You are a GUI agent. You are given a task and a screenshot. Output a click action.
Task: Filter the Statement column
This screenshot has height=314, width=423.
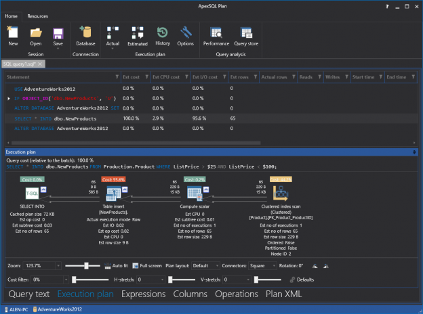[117, 77]
